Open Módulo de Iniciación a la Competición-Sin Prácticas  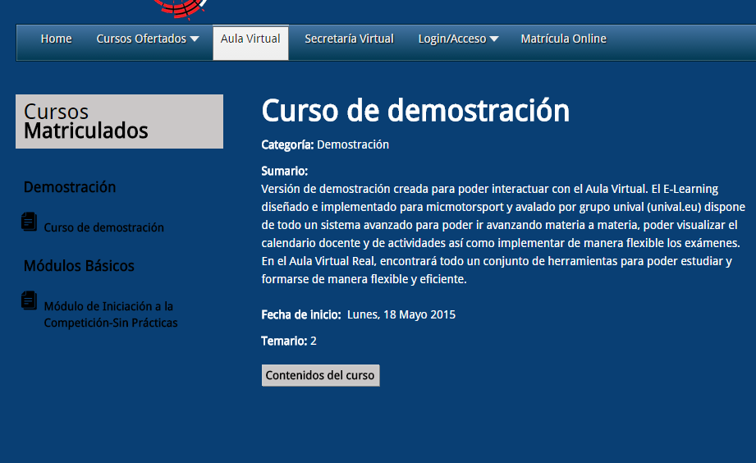pos(110,314)
